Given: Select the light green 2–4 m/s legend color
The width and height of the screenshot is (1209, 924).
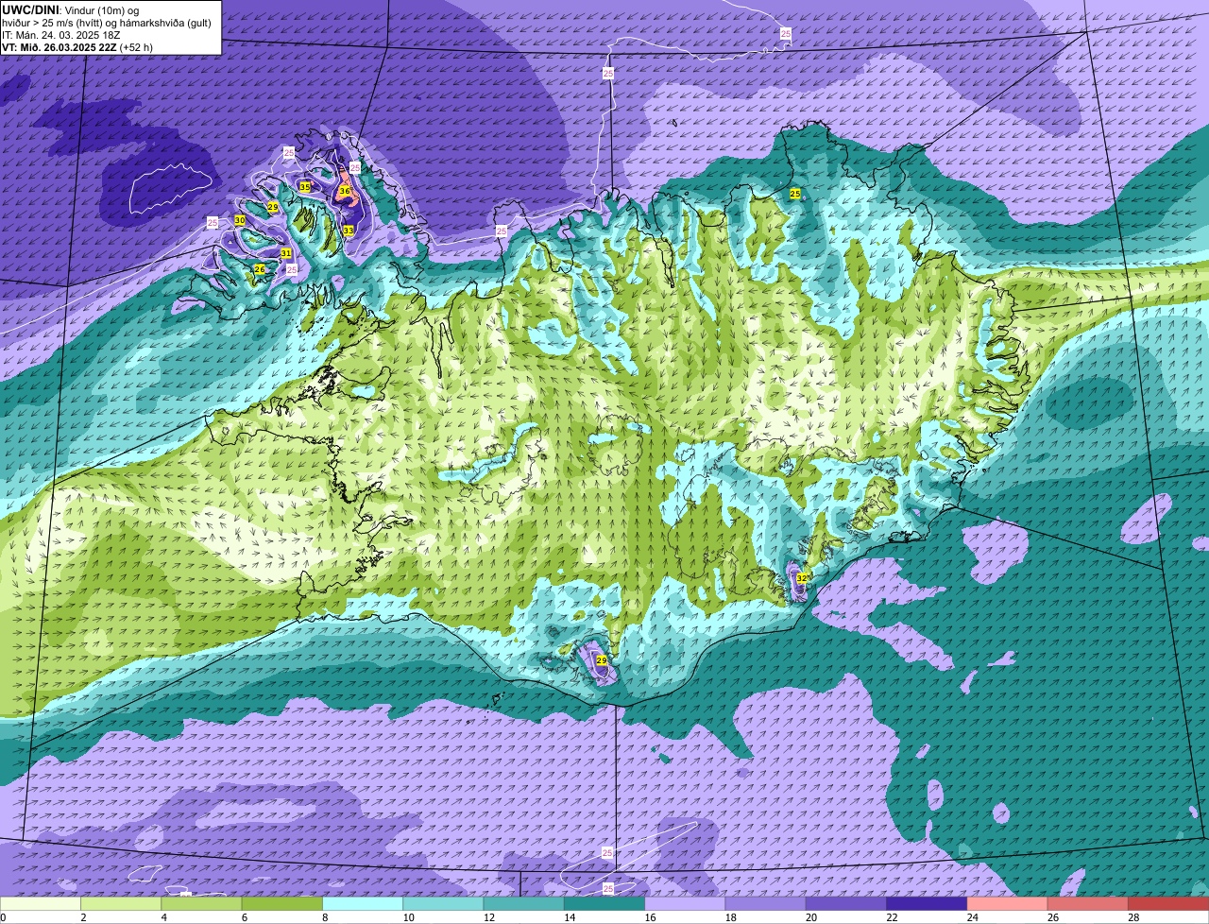Looking at the screenshot, I should [x=121, y=903].
